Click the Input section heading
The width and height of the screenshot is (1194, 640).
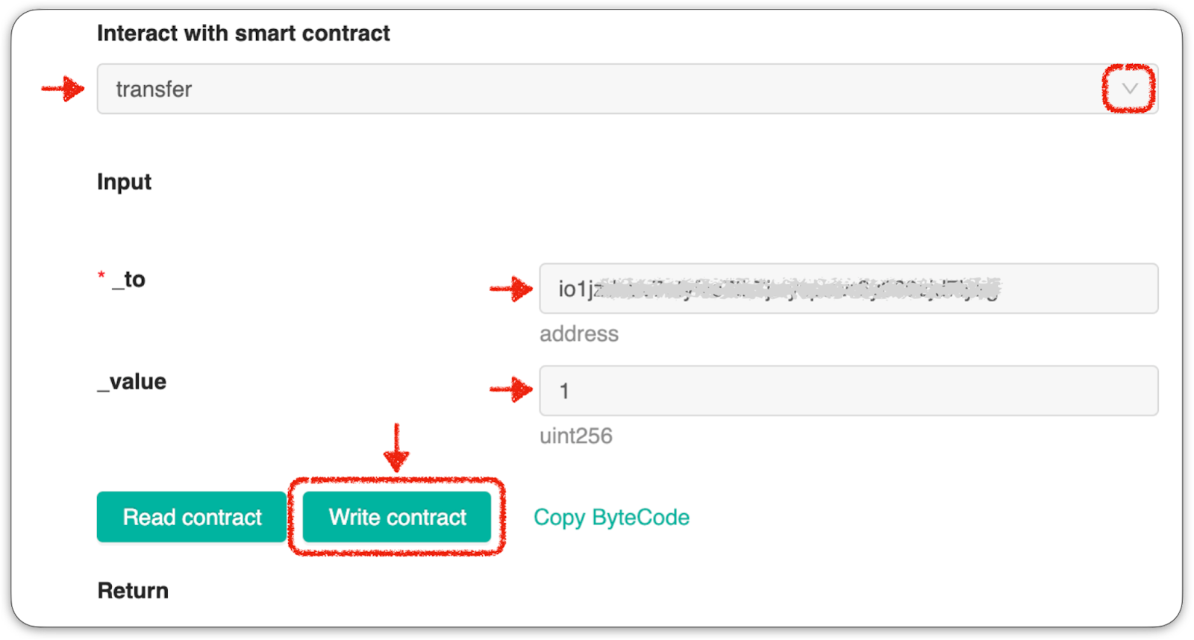[x=124, y=182]
